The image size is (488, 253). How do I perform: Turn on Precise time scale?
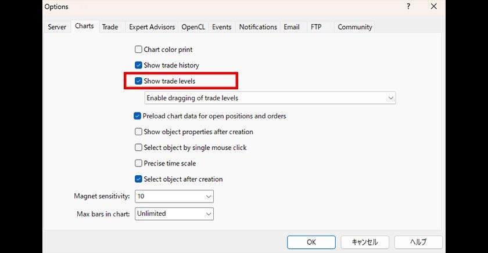click(x=138, y=163)
